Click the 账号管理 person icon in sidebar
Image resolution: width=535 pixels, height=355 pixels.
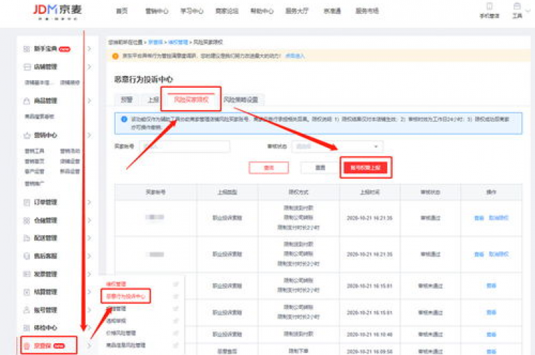[26, 310]
